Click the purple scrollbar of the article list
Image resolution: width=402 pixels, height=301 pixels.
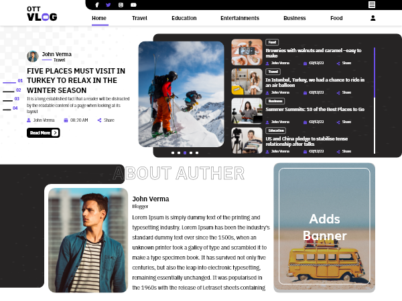[375, 72]
